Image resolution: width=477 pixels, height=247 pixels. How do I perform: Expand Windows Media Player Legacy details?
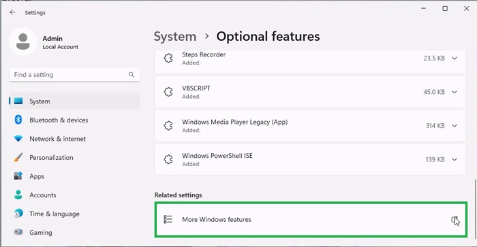[x=455, y=125]
